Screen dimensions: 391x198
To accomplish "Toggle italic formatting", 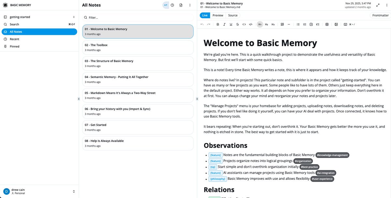I will (224, 24).
